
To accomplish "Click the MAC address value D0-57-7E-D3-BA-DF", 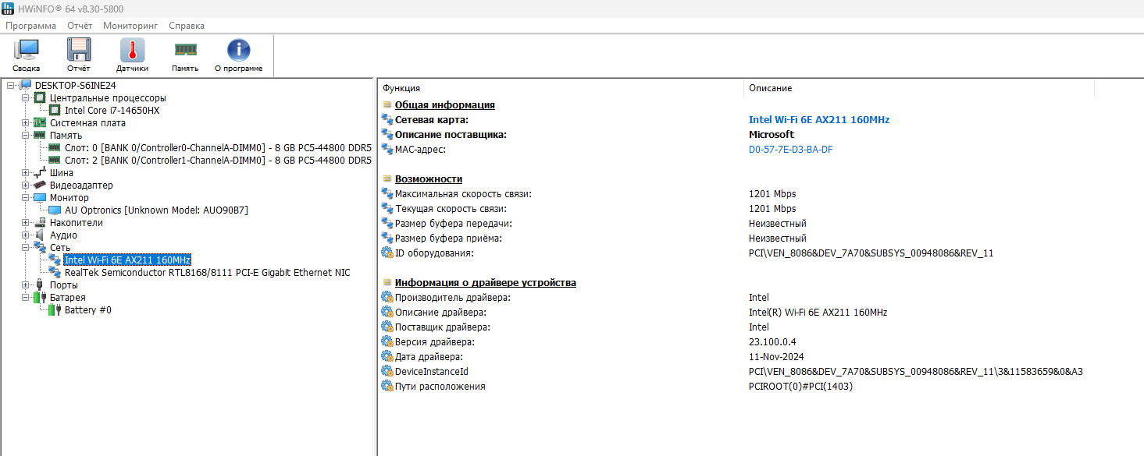I will 790,150.
